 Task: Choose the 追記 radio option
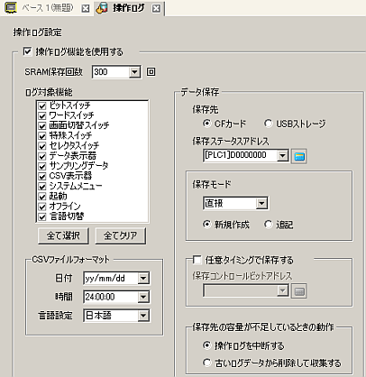(268, 225)
